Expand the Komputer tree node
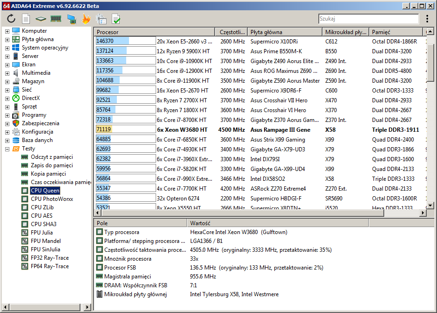The height and width of the screenshot is (313, 437). click(7, 31)
